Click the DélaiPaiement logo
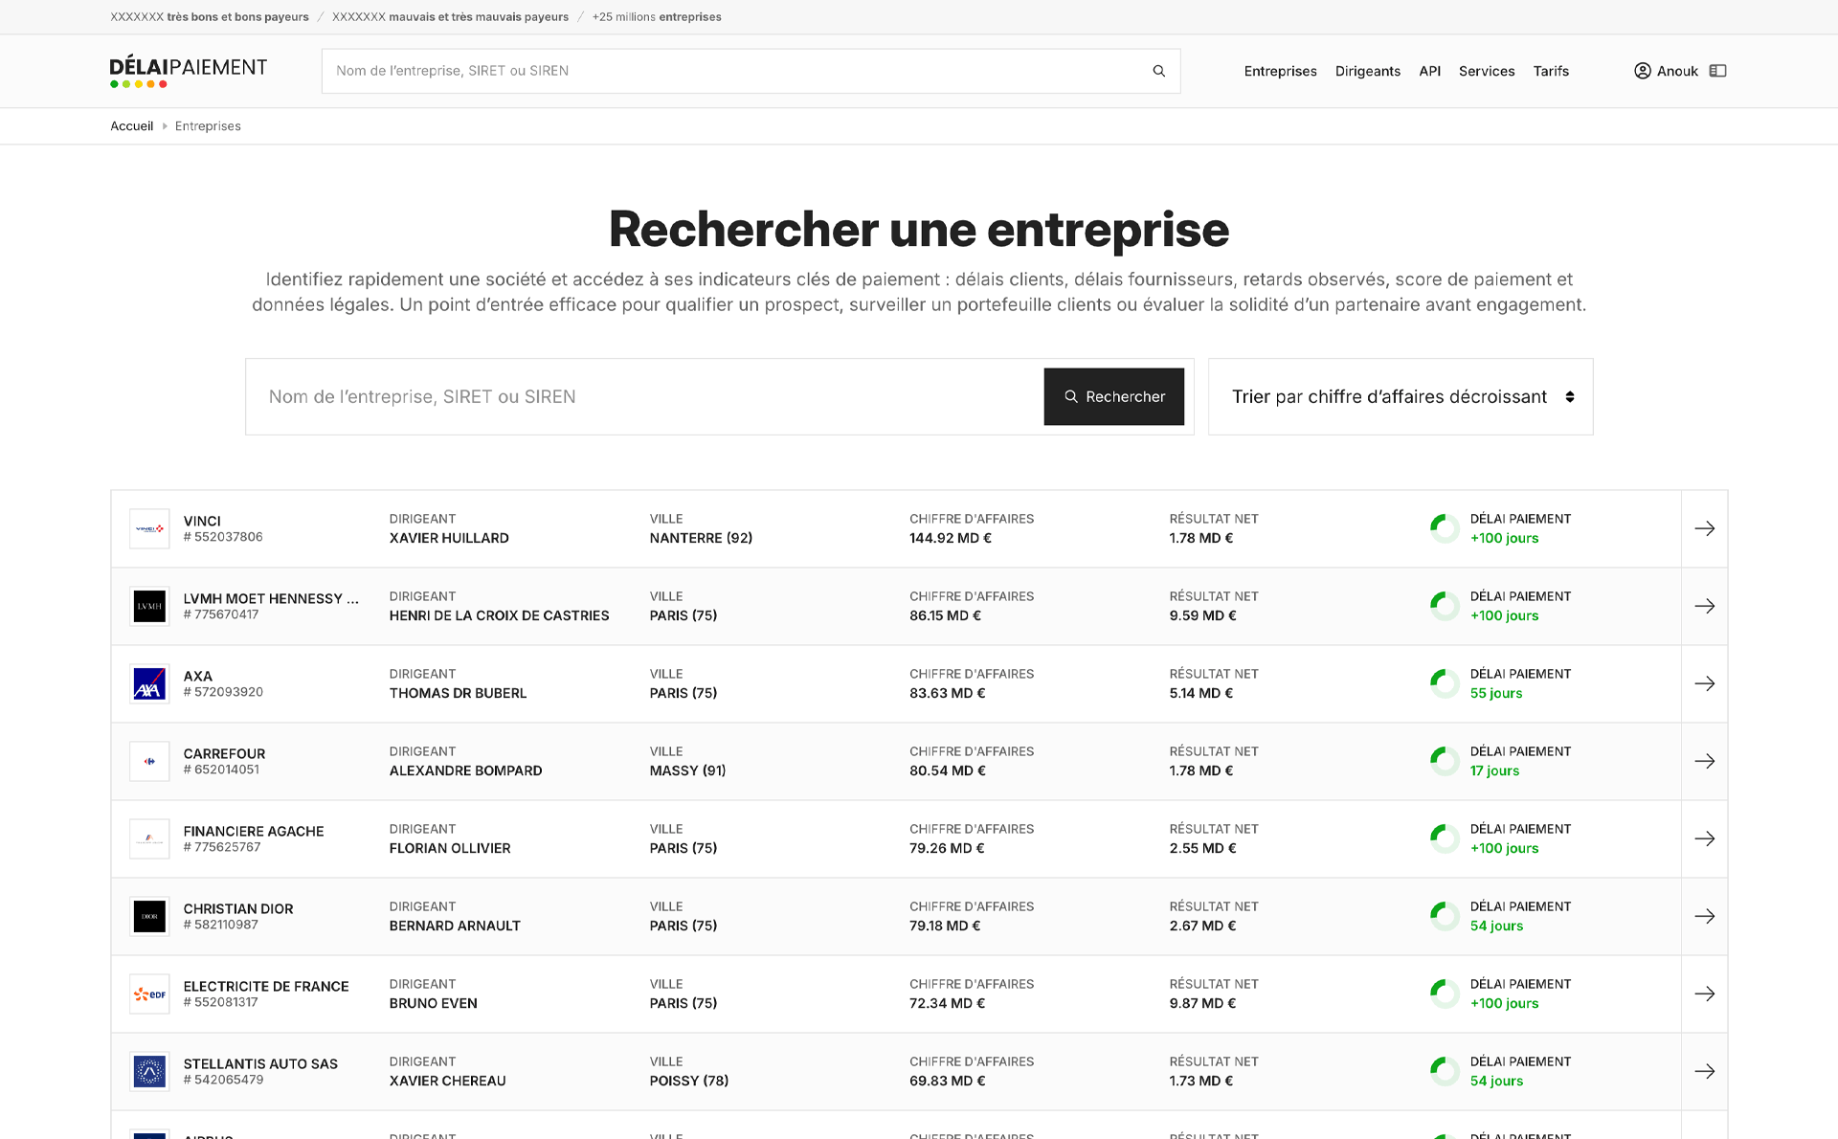1838x1139 pixels. (x=189, y=72)
